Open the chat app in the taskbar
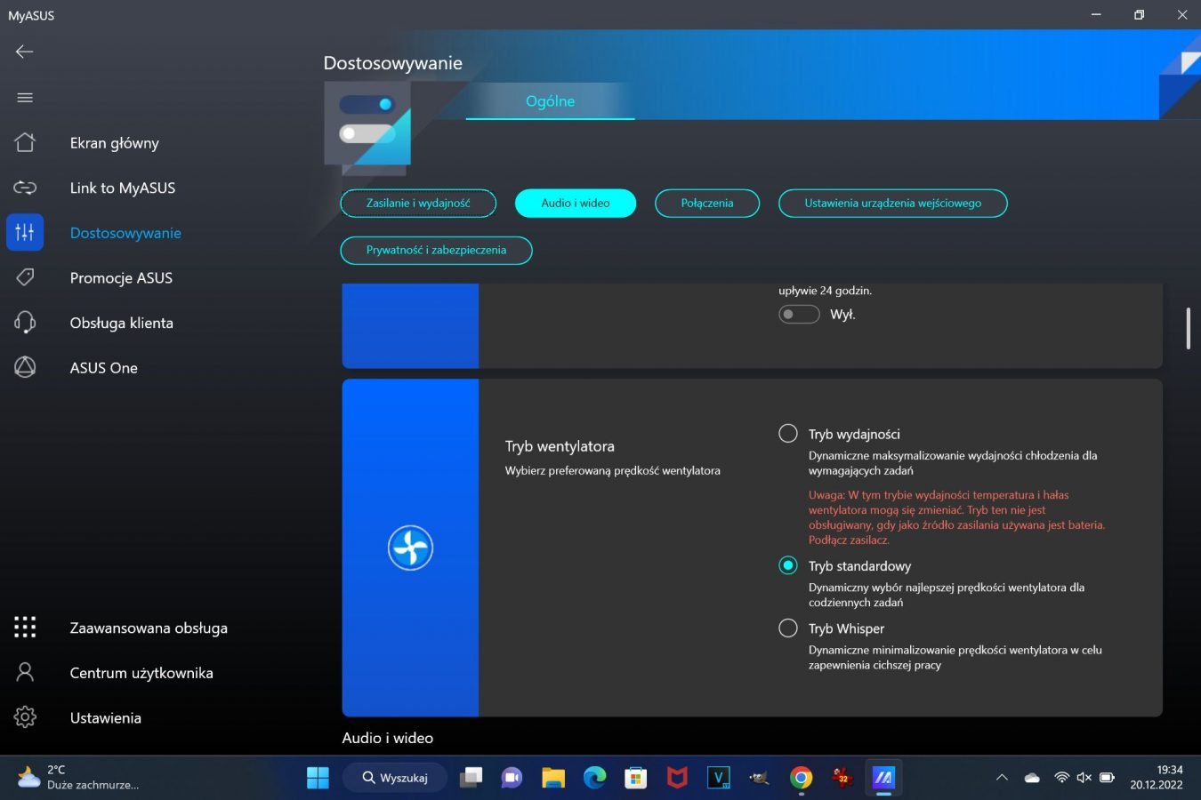 pyautogui.click(x=512, y=778)
